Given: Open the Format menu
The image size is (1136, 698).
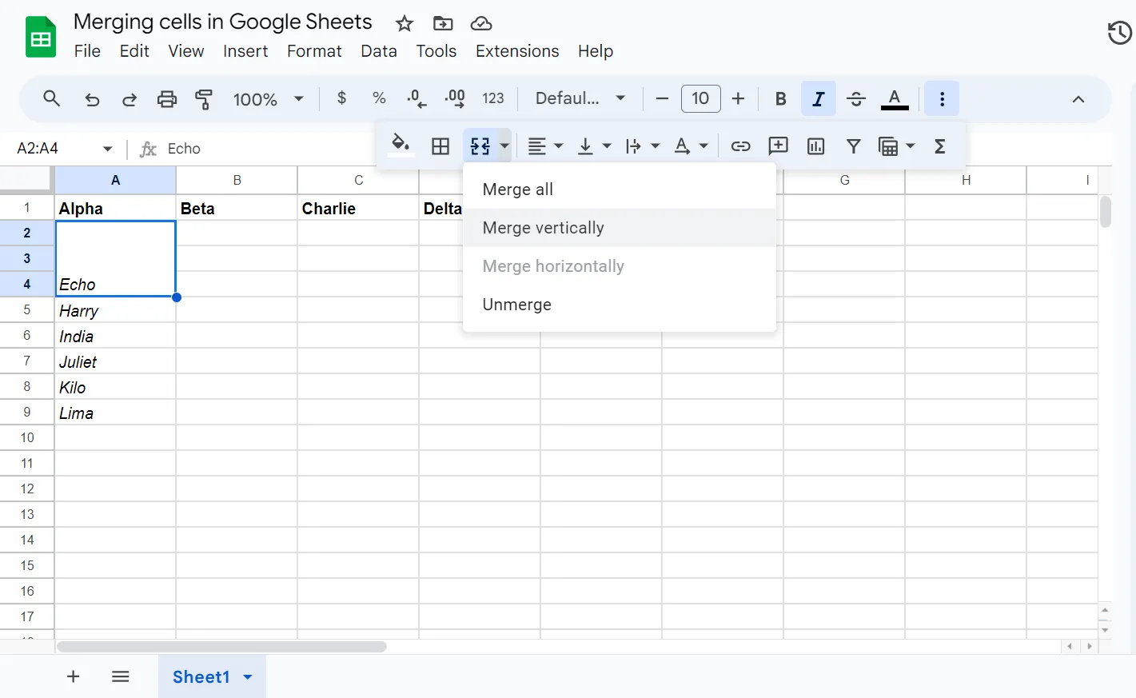Looking at the screenshot, I should 314,51.
